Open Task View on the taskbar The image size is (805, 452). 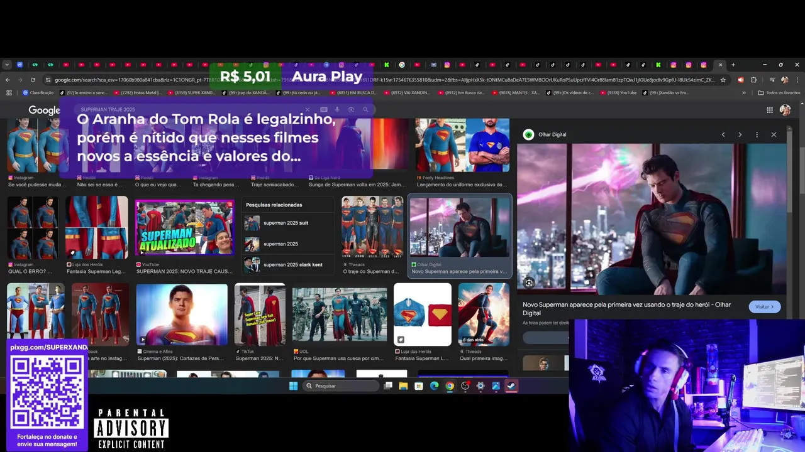(388, 386)
